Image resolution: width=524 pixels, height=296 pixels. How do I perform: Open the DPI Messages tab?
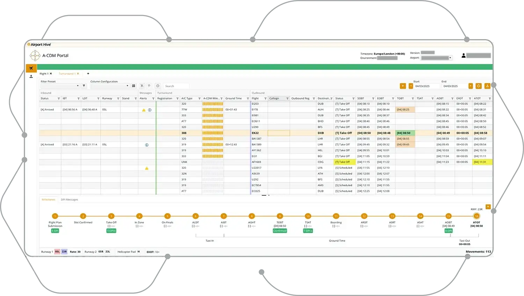(x=69, y=200)
